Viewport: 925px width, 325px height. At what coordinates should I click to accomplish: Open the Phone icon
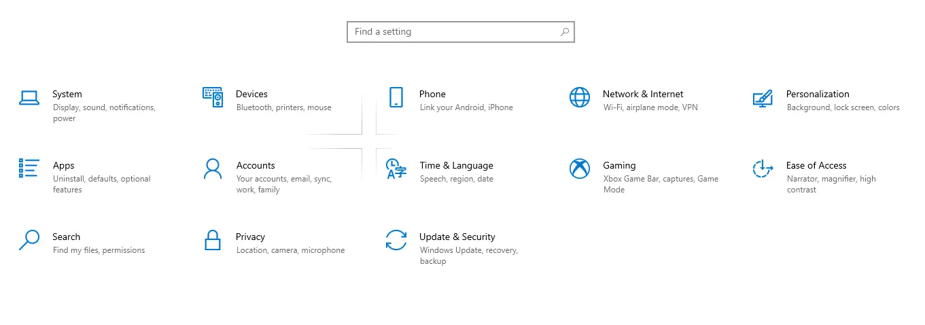point(396,97)
